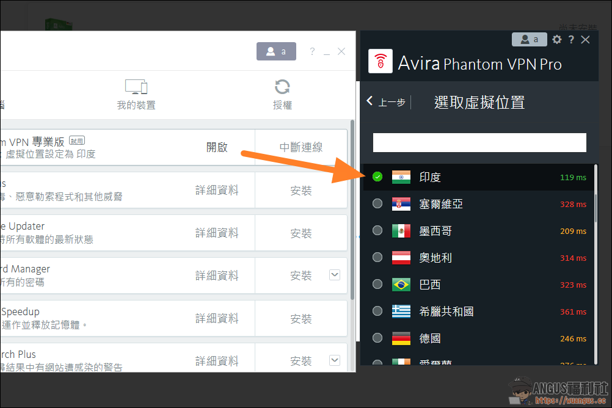This screenshot has width=612, height=408.
Task: Go back with the 上一步 chevron
Action: (370, 101)
